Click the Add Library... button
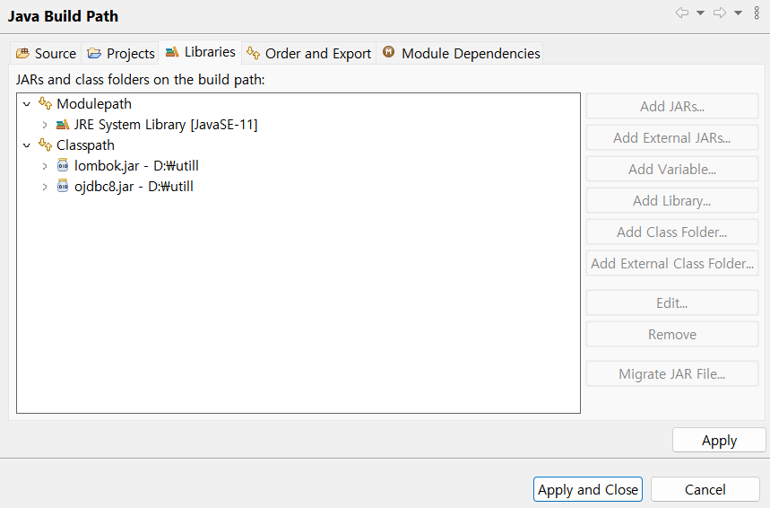The height and width of the screenshot is (508, 770). coord(671,201)
